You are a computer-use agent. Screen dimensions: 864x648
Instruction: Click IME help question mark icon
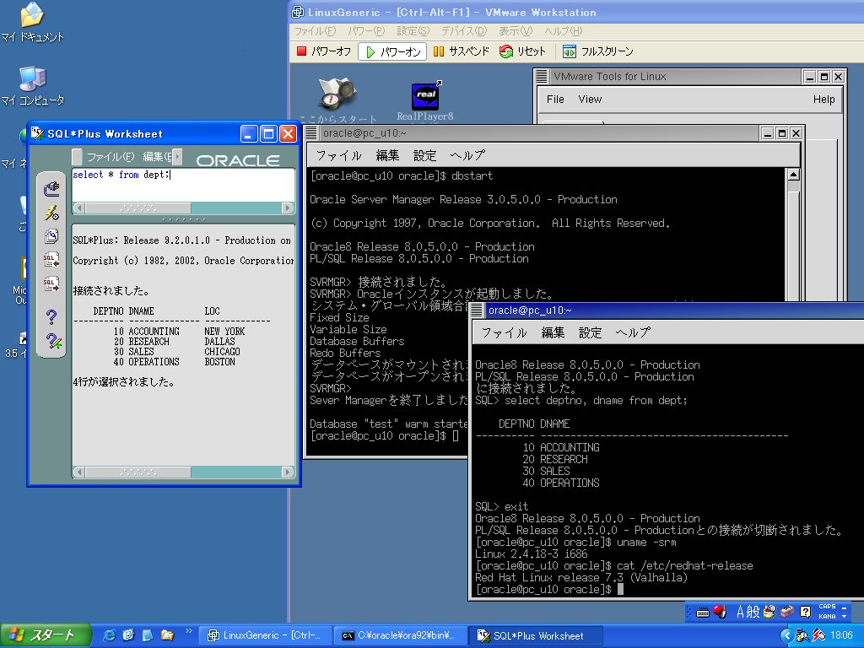point(806,612)
